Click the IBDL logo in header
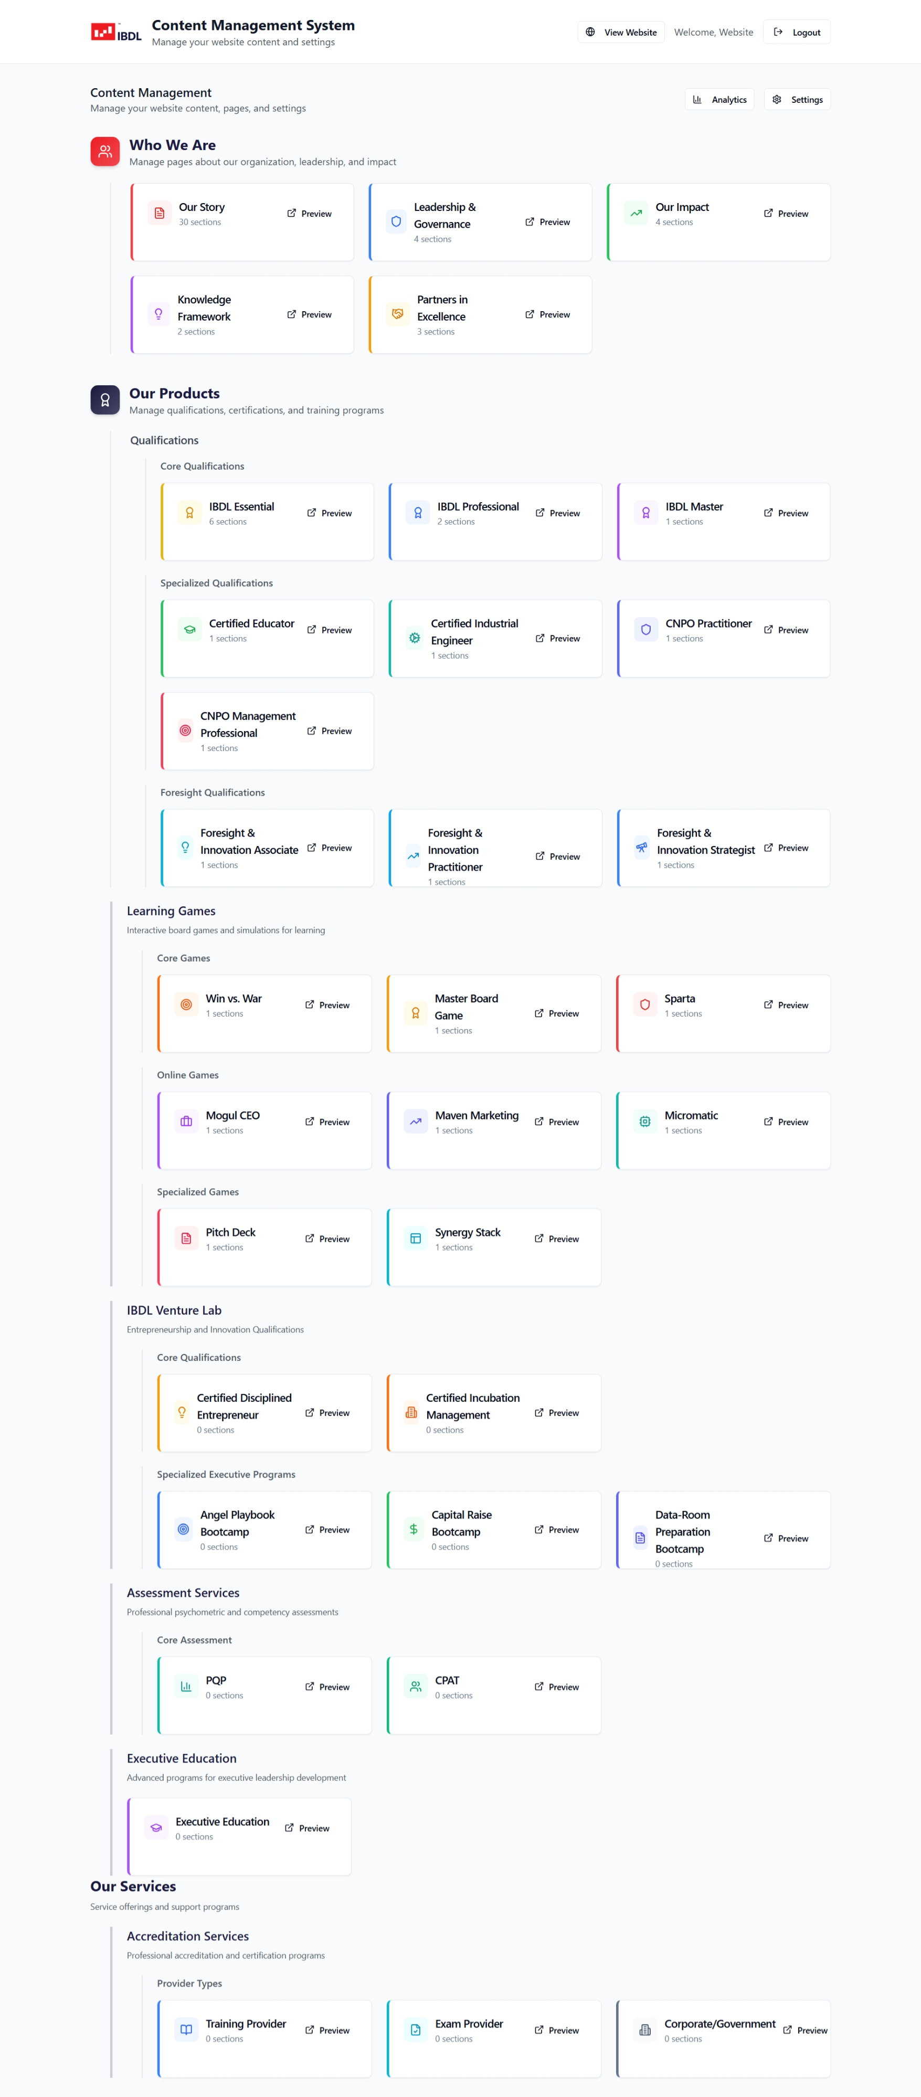Viewport: 921px width, 2097px height. coord(115,33)
